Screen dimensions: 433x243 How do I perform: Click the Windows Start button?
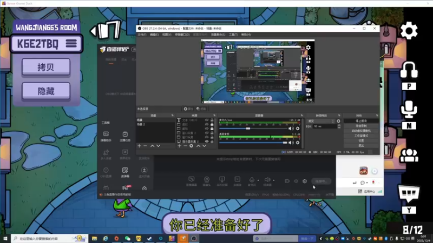5,238
